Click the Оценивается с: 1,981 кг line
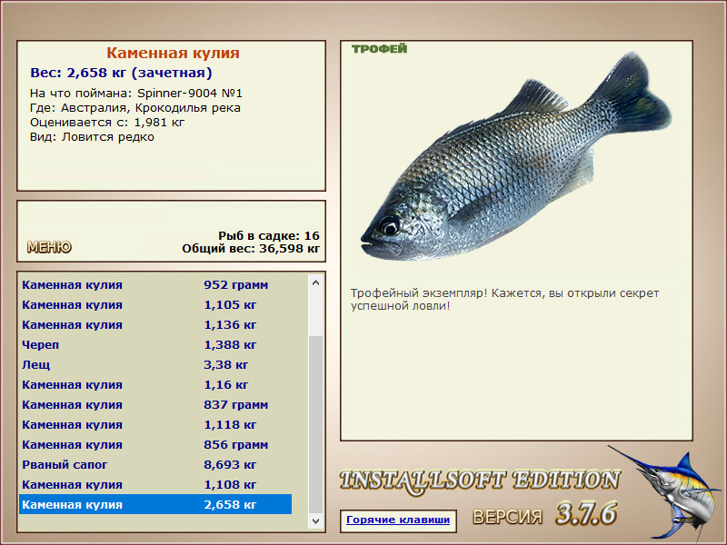727x545 pixels. (x=107, y=123)
